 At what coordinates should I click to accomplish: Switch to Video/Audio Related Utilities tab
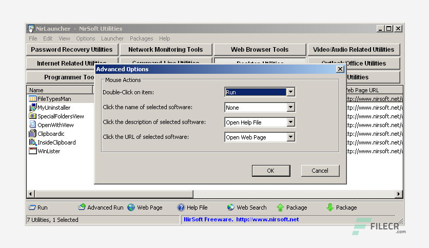coord(354,49)
